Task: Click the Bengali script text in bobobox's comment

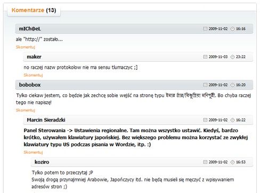Action: pyautogui.click(x=191, y=95)
